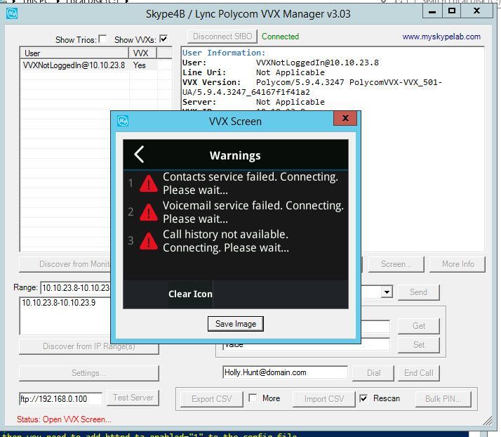
Task: Click the Screen... button
Action: (396, 264)
